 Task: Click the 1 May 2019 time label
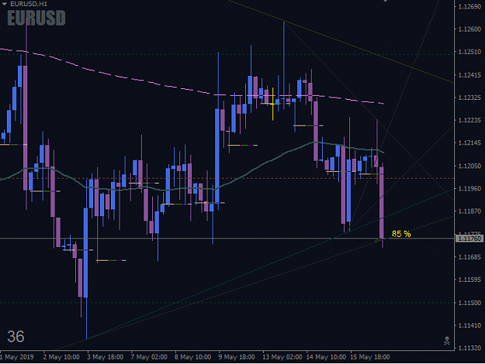(x=17, y=357)
